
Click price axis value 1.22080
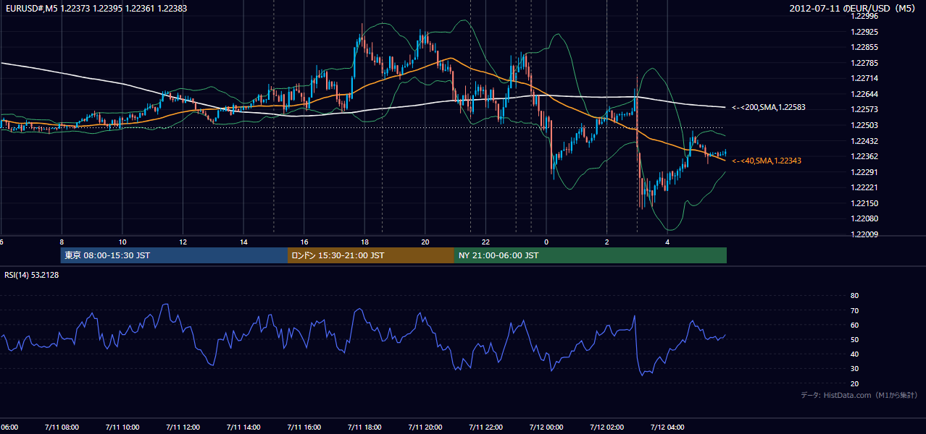[x=864, y=218]
